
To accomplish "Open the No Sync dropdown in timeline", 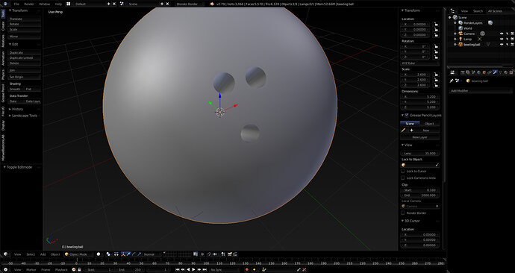I will click(x=225, y=270).
